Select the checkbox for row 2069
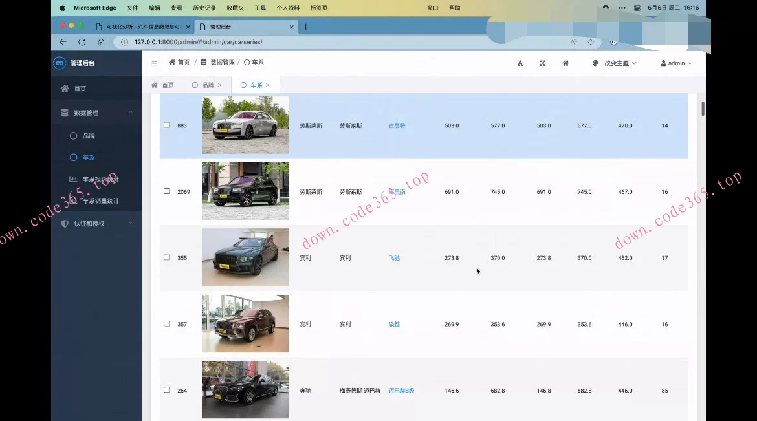The height and width of the screenshot is (421, 757). tap(167, 191)
